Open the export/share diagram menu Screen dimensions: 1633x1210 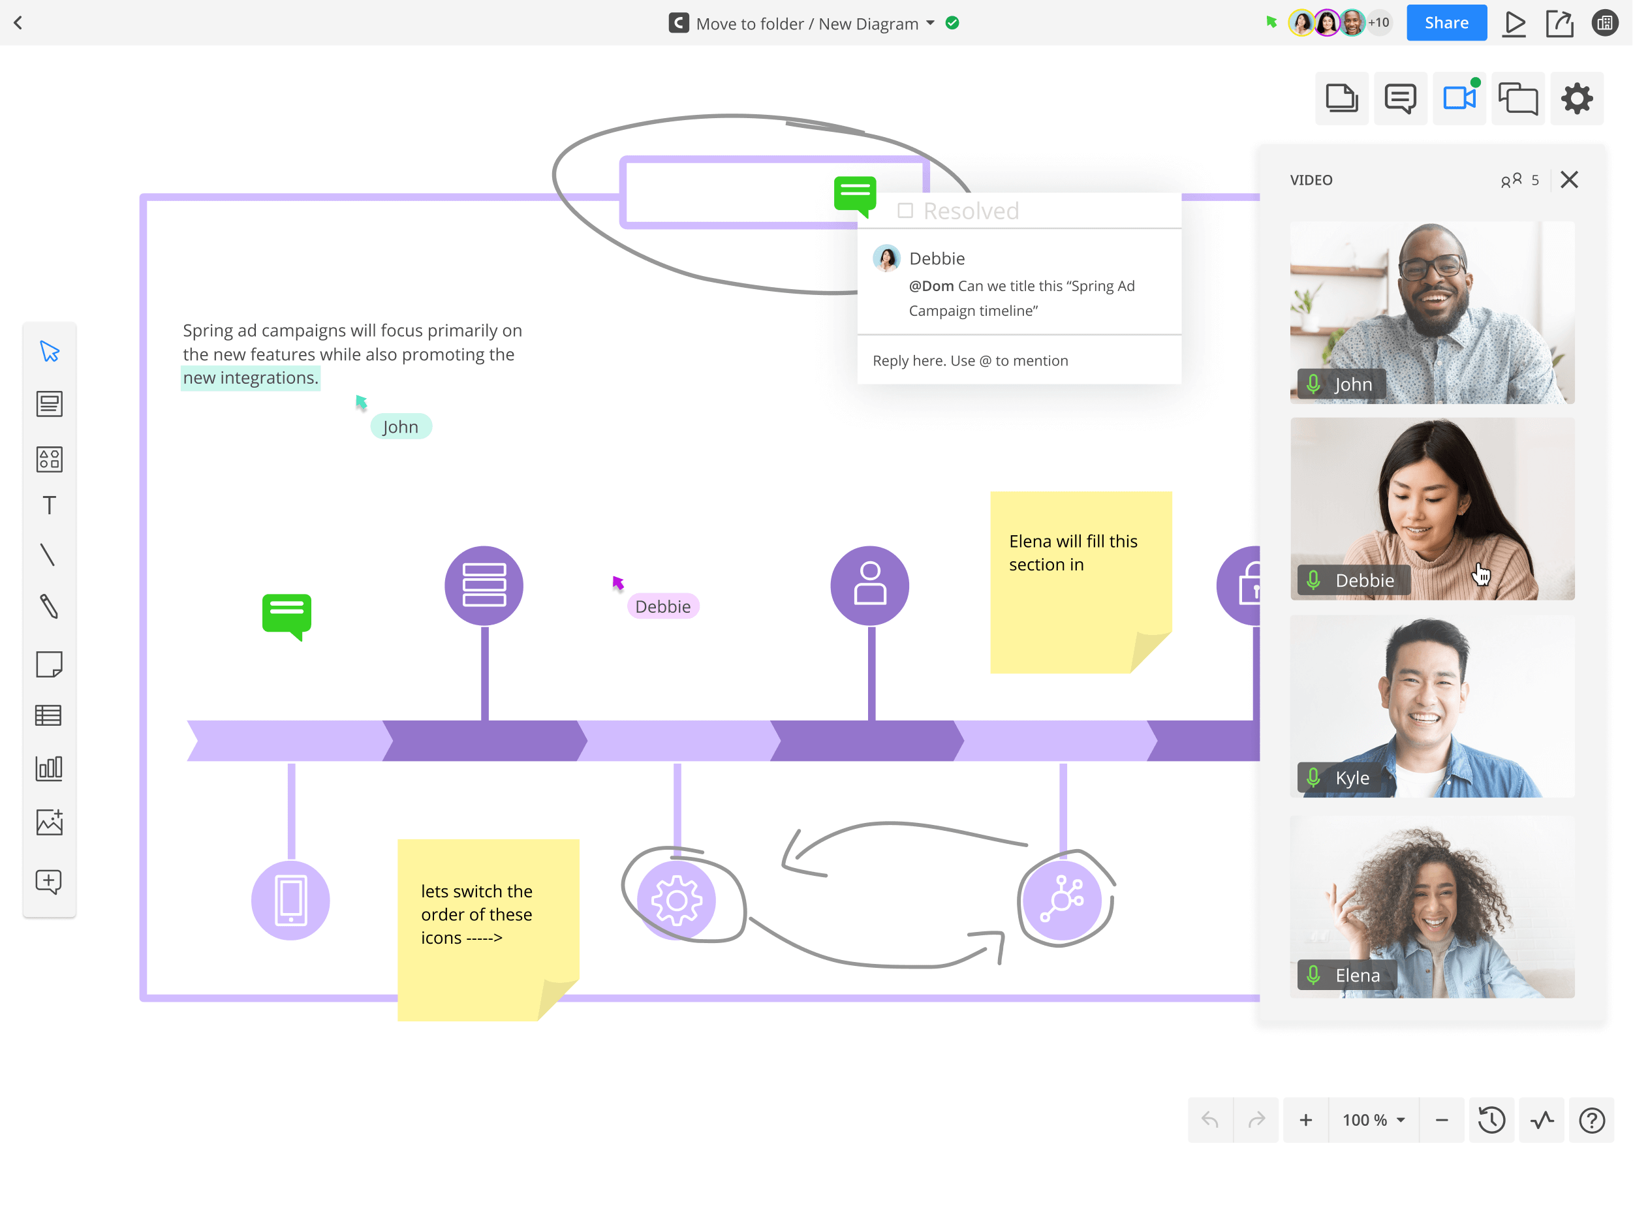click(1559, 23)
